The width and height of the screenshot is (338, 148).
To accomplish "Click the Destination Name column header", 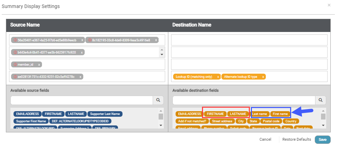I will 192,25.
